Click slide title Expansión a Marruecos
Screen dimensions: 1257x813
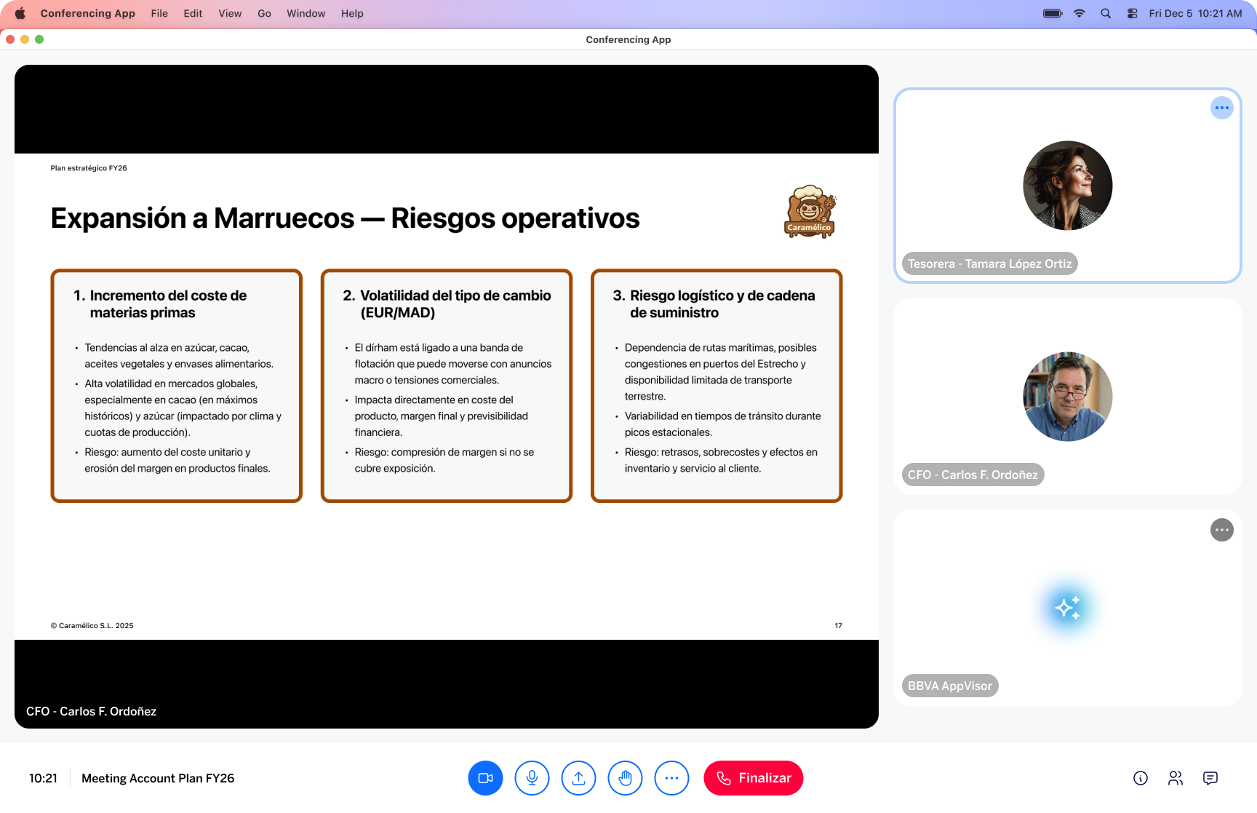point(345,218)
